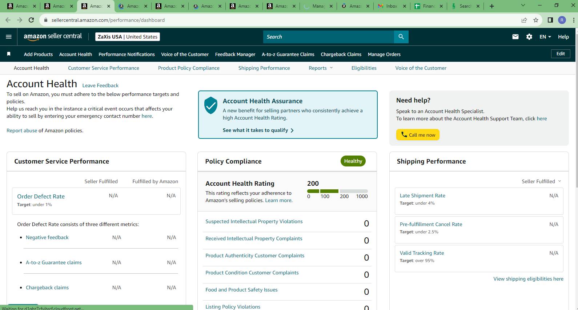Open the browser side panel icon
Viewport: 578px width, 310px height.
pos(550,20)
